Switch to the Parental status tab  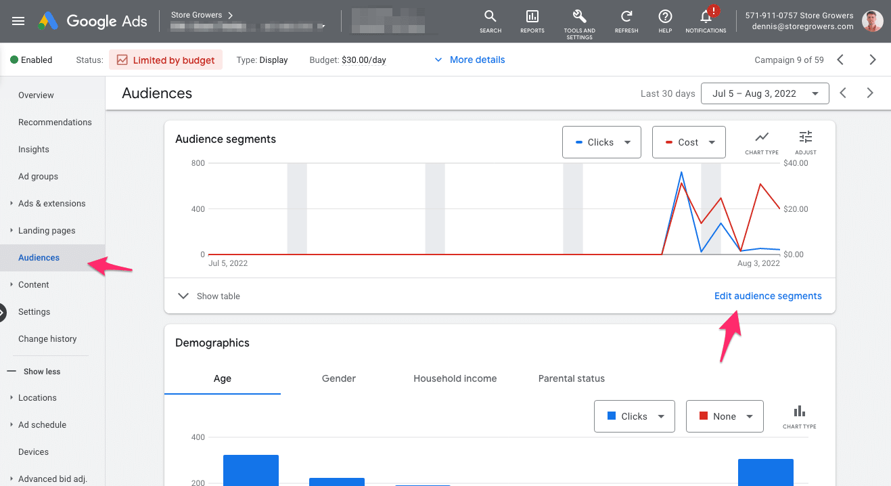click(x=572, y=378)
